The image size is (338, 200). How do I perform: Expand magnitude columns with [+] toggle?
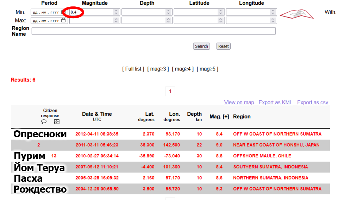[225, 117]
